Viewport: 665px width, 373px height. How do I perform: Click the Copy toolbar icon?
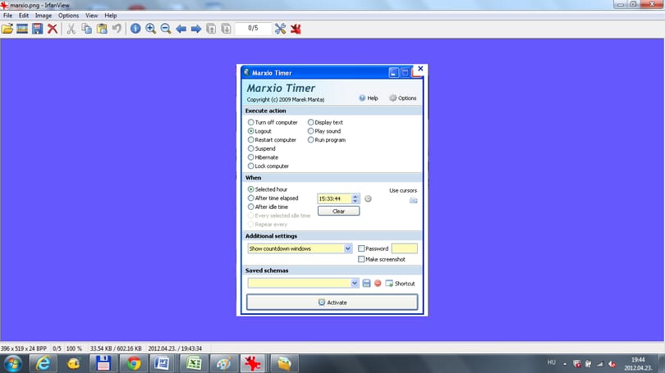[86, 29]
